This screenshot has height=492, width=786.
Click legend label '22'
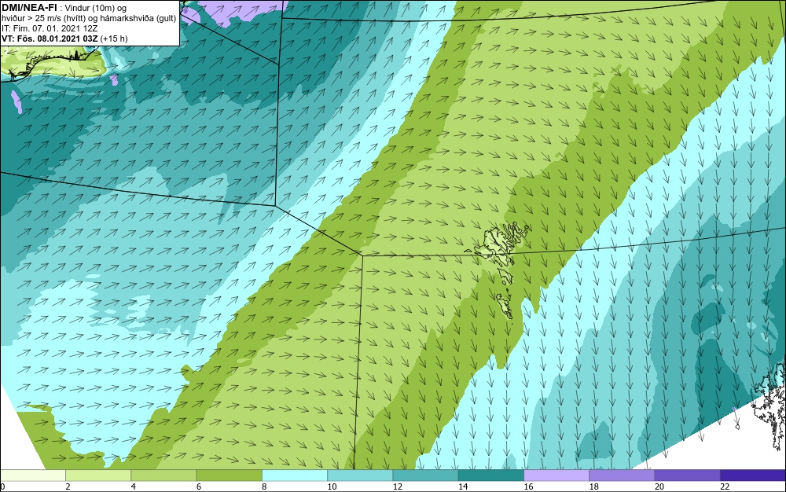pos(725,486)
